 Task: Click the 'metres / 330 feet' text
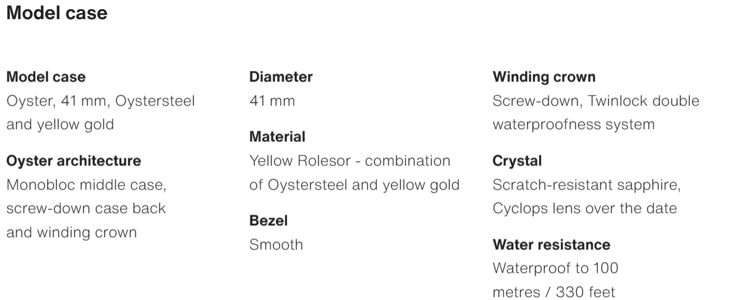point(554,293)
